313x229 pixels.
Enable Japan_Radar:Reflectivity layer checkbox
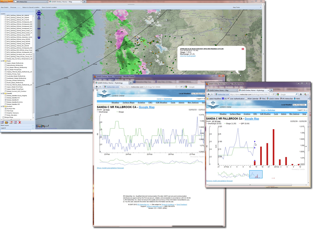point(6,63)
